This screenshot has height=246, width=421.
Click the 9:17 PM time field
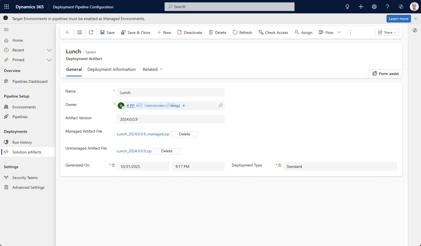[198, 166]
